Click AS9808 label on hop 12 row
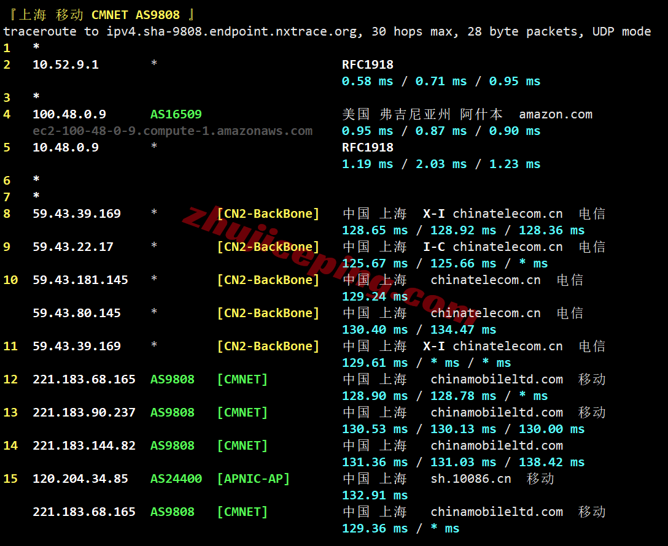The width and height of the screenshot is (668, 546). click(x=173, y=380)
